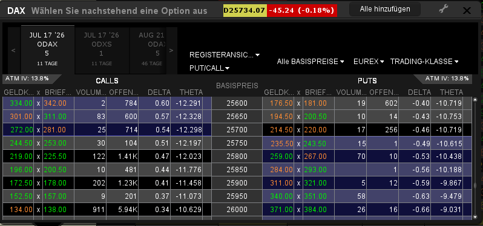Open the EUREX exchange dropdown
The width and height of the screenshot is (483, 226).
(369, 62)
